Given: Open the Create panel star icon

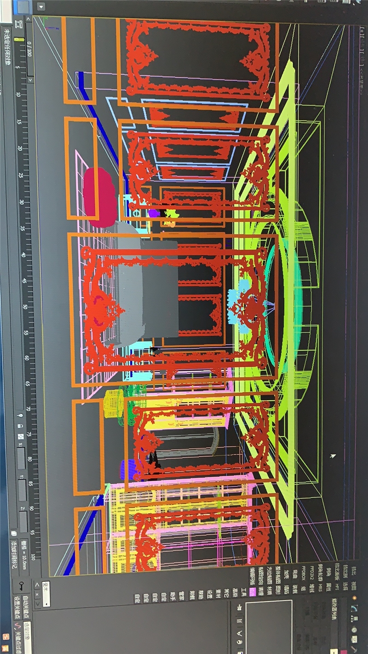Looking at the screenshot, I should pos(354,597).
